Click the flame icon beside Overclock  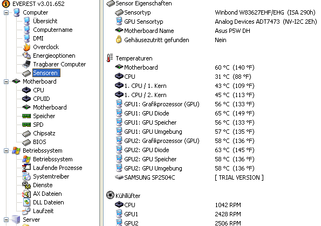point(26,47)
